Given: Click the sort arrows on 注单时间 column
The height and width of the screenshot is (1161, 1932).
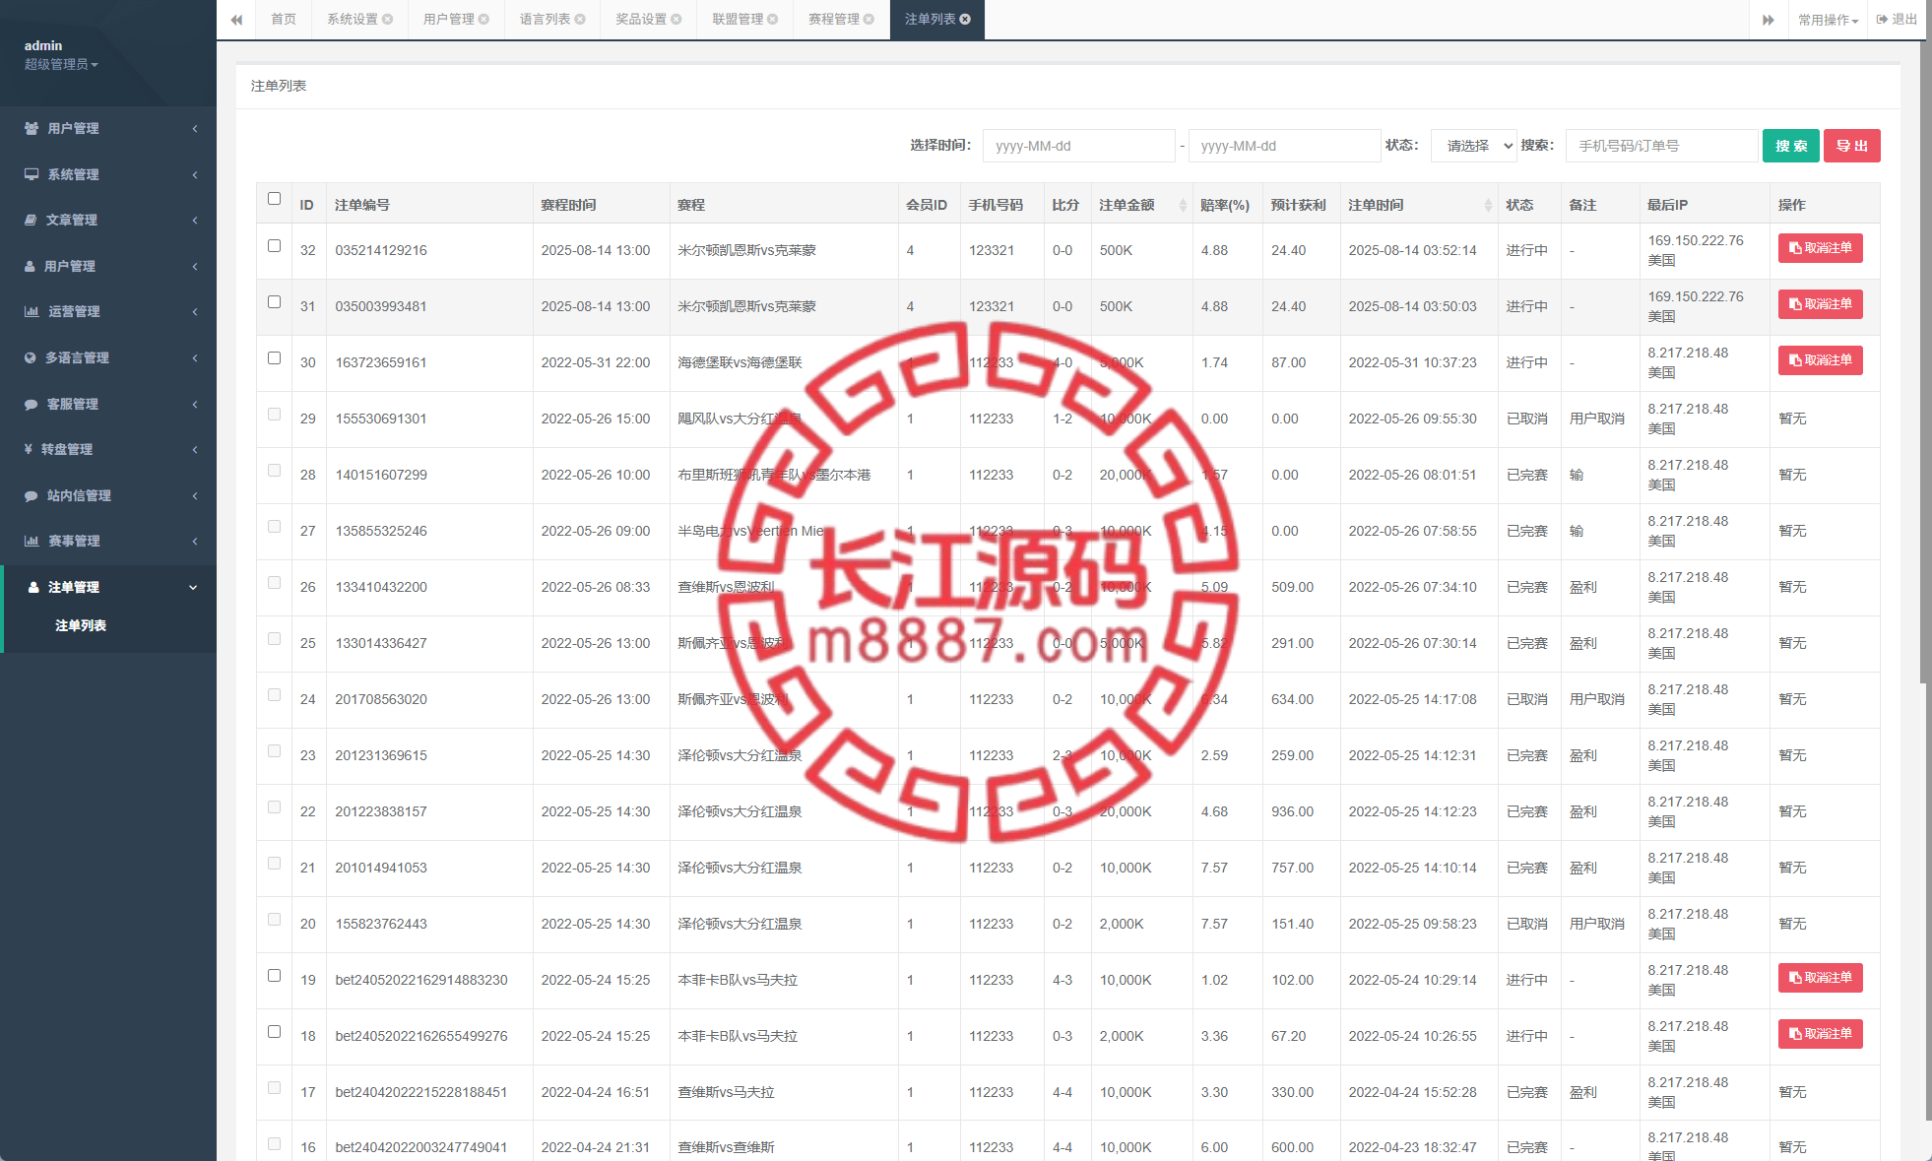Looking at the screenshot, I should pyautogui.click(x=1488, y=206).
